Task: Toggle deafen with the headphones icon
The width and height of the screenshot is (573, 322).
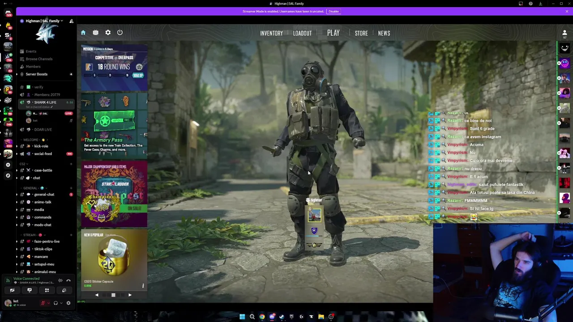Action: click(56, 303)
